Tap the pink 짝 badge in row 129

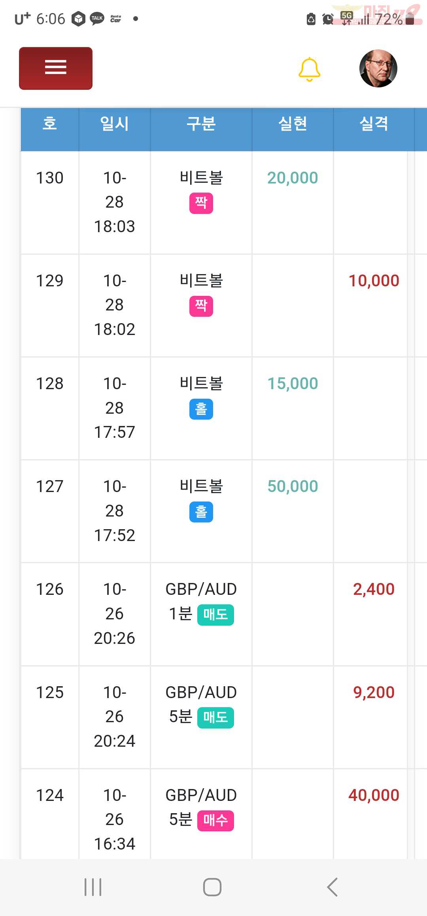pos(201,306)
